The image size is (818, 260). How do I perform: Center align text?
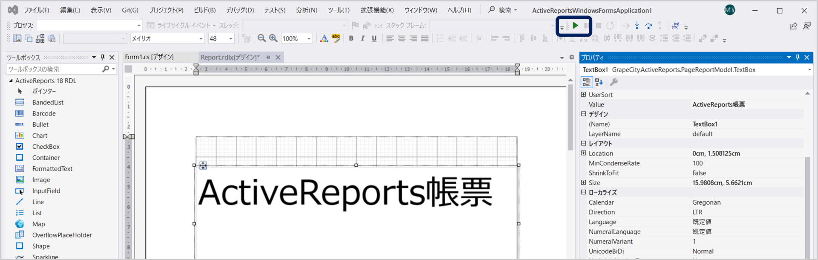[x=401, y=38]
